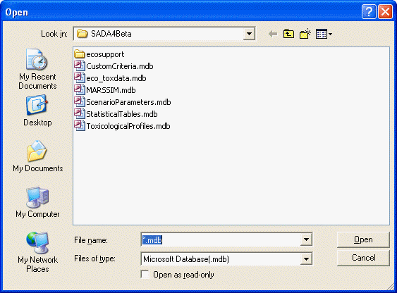The image size is (397, 293).
Task: Click the Open button
Action: point(363,239)
